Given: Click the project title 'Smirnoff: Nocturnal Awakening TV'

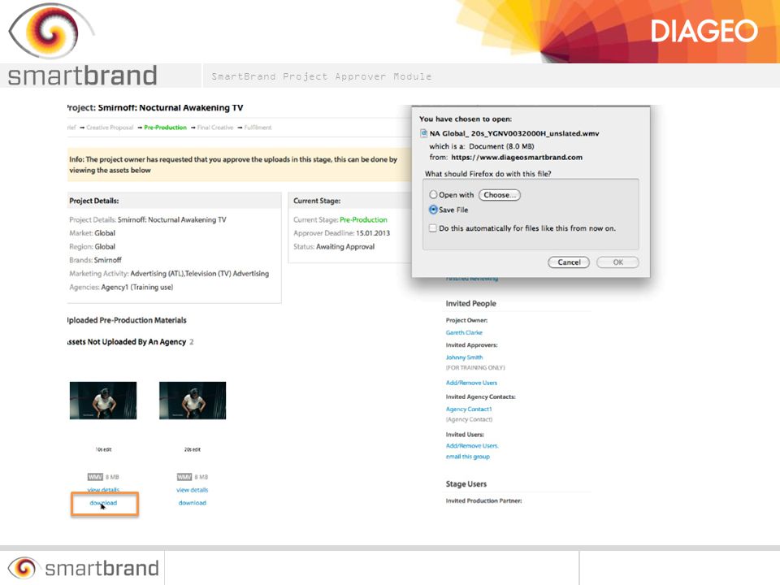Looking at the screenshot, I should [171, 107].
